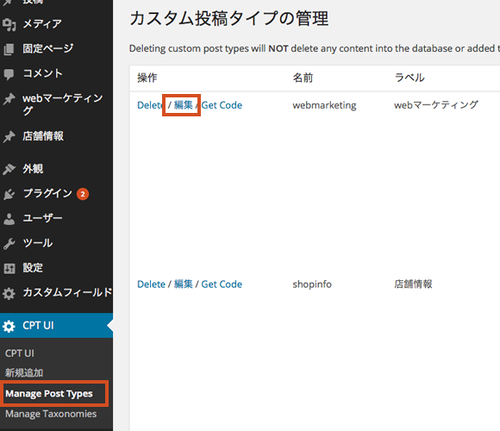Click the shopinfo name cell
This screenshot has height=431, width=500.
312,284
